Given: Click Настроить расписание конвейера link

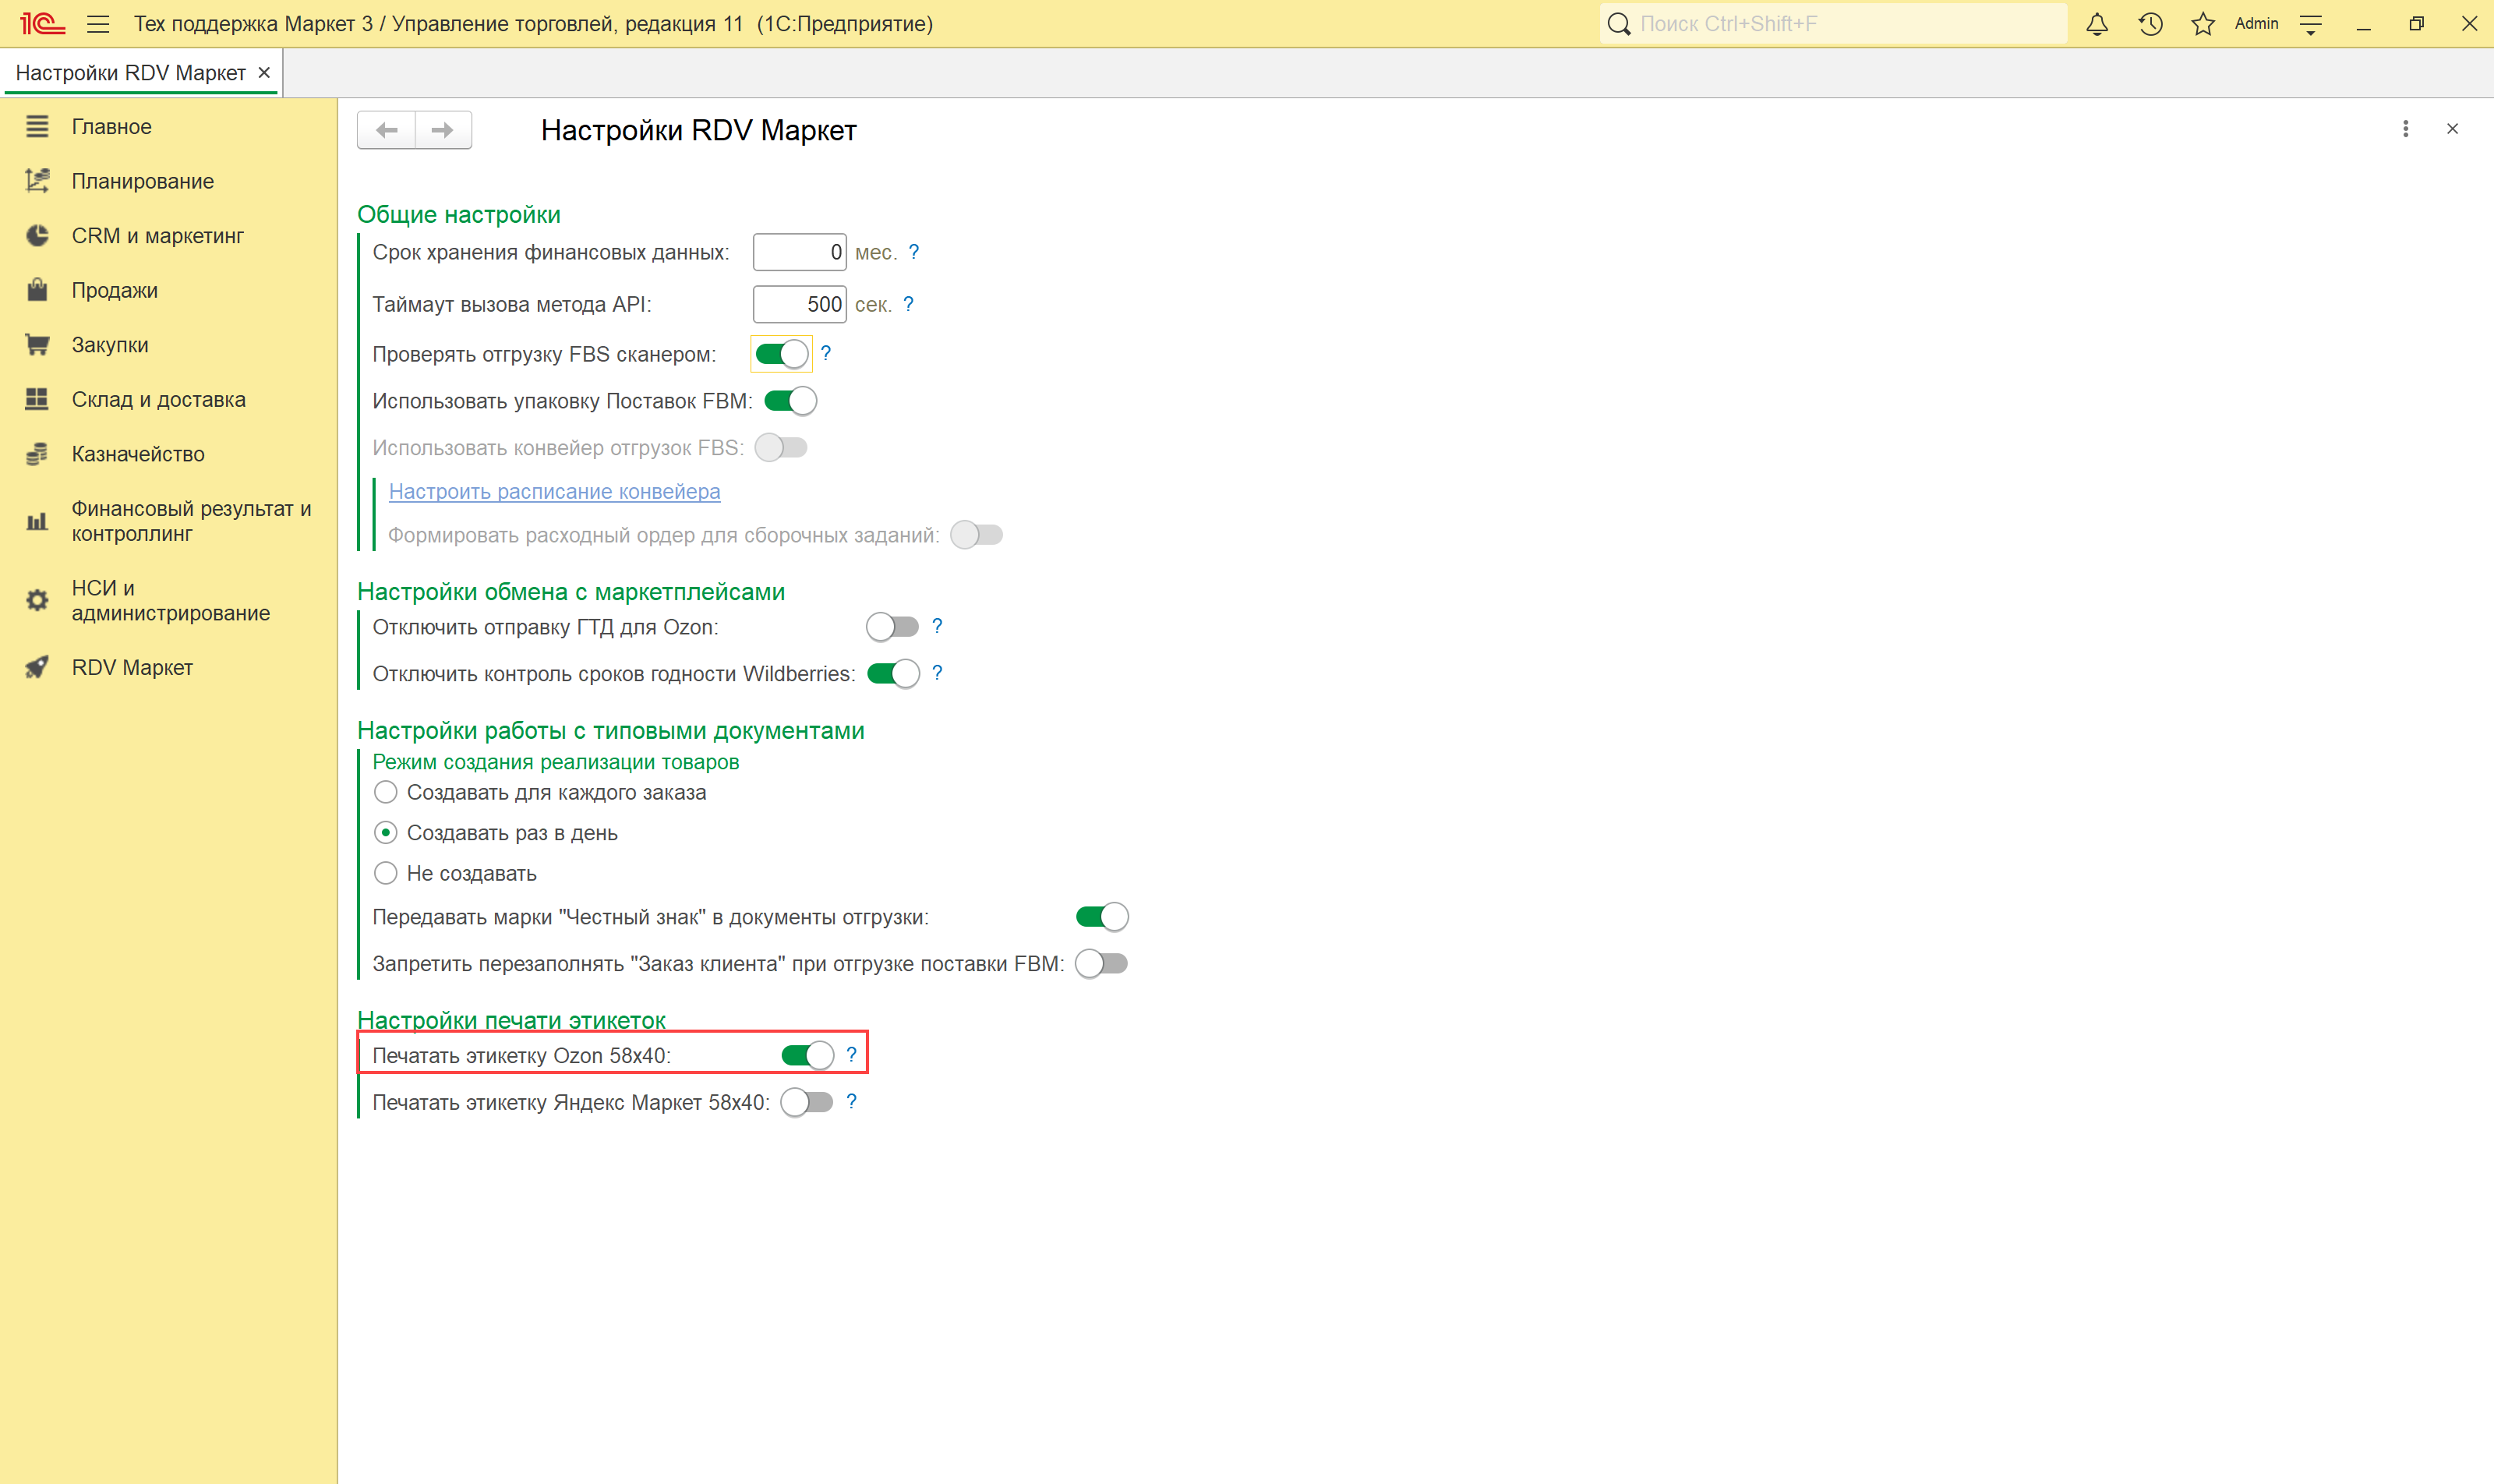Looking at the screenshot, I should click(554, 491).
